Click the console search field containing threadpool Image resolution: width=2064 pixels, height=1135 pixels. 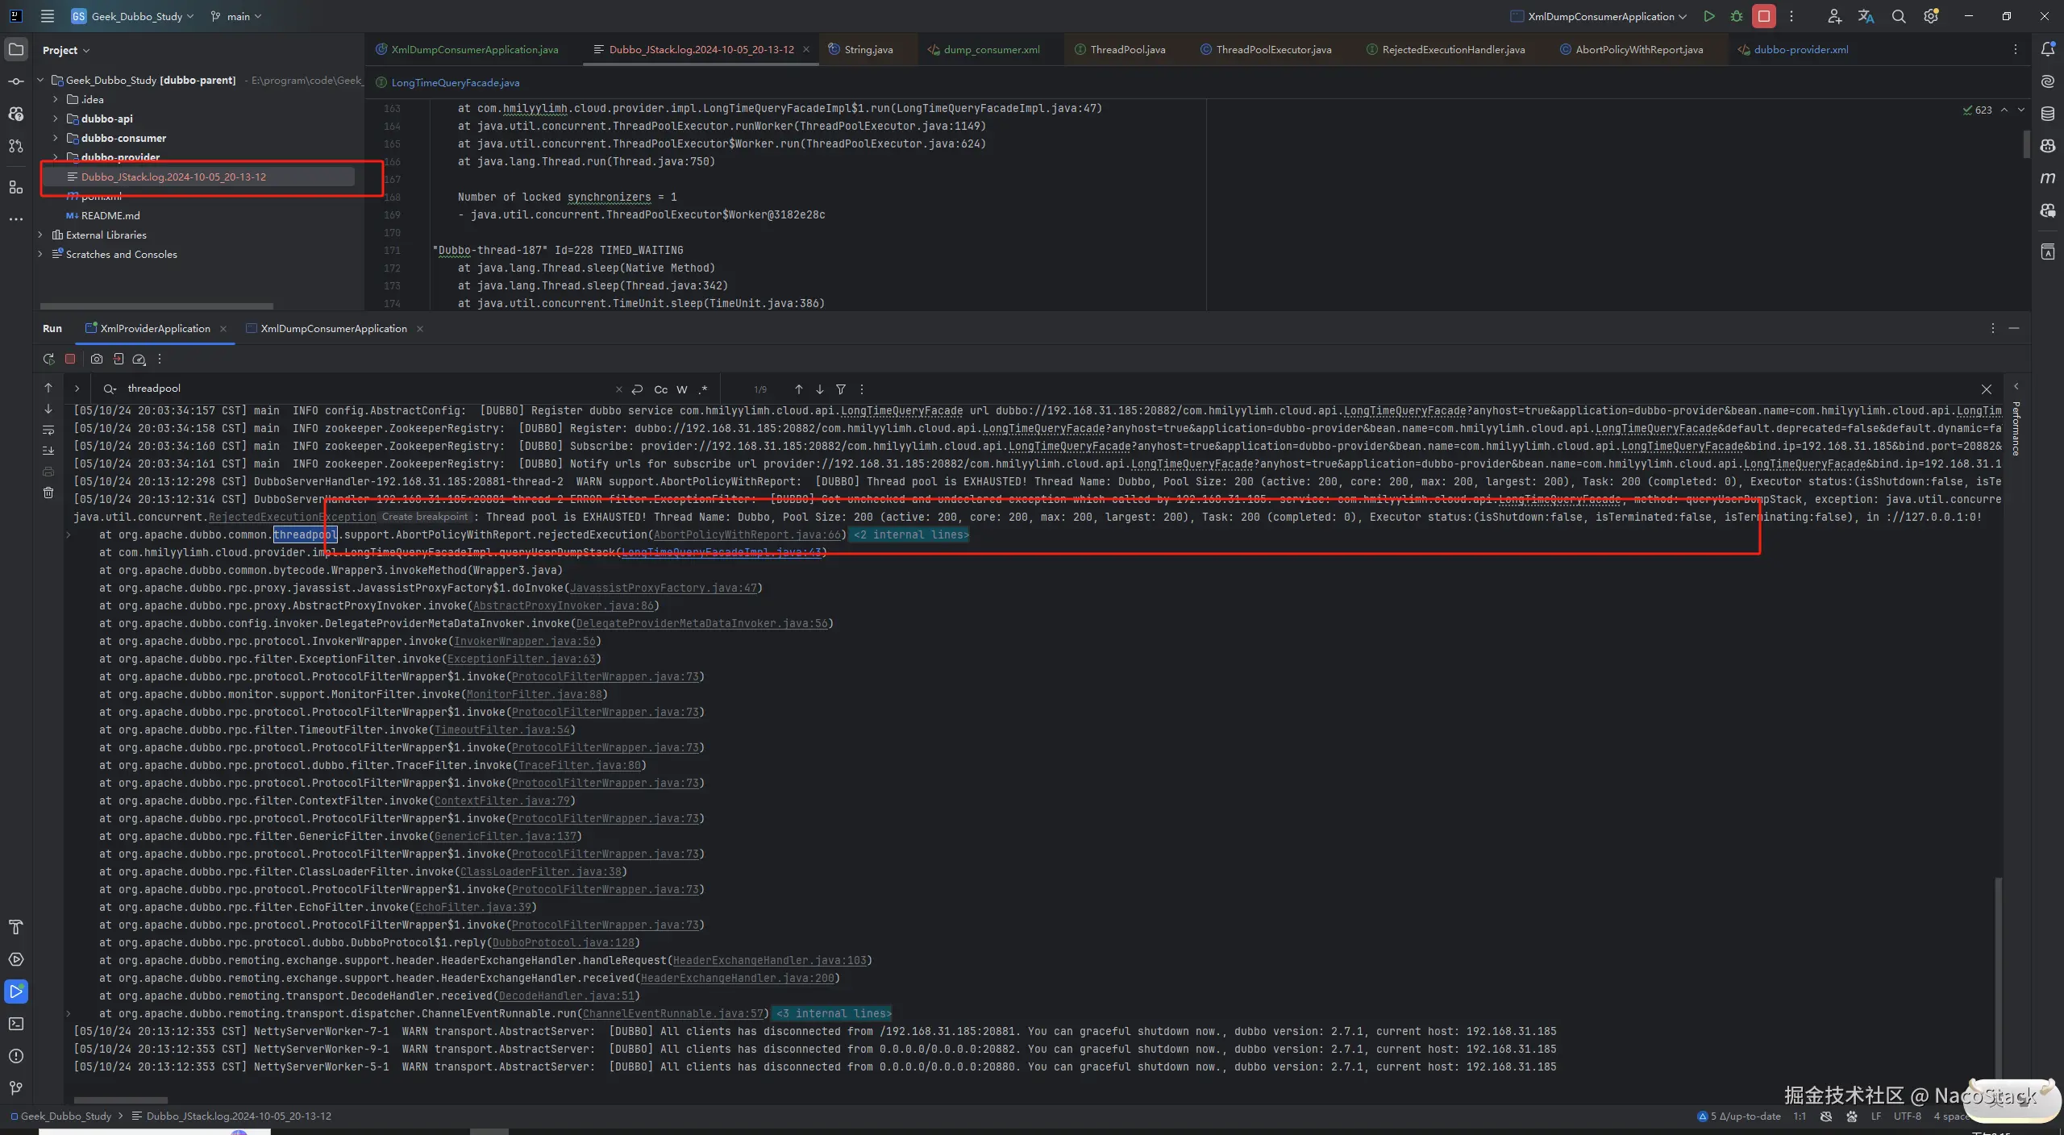pyautogui.click(x=367, y=389)
